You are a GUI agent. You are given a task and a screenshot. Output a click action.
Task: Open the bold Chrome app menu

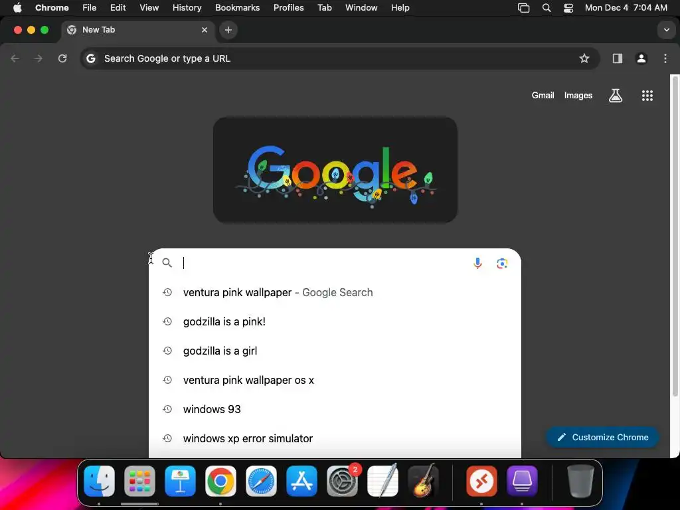(52, 7)
